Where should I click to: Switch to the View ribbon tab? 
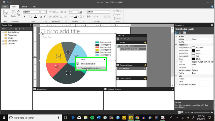tap(35, 7)
